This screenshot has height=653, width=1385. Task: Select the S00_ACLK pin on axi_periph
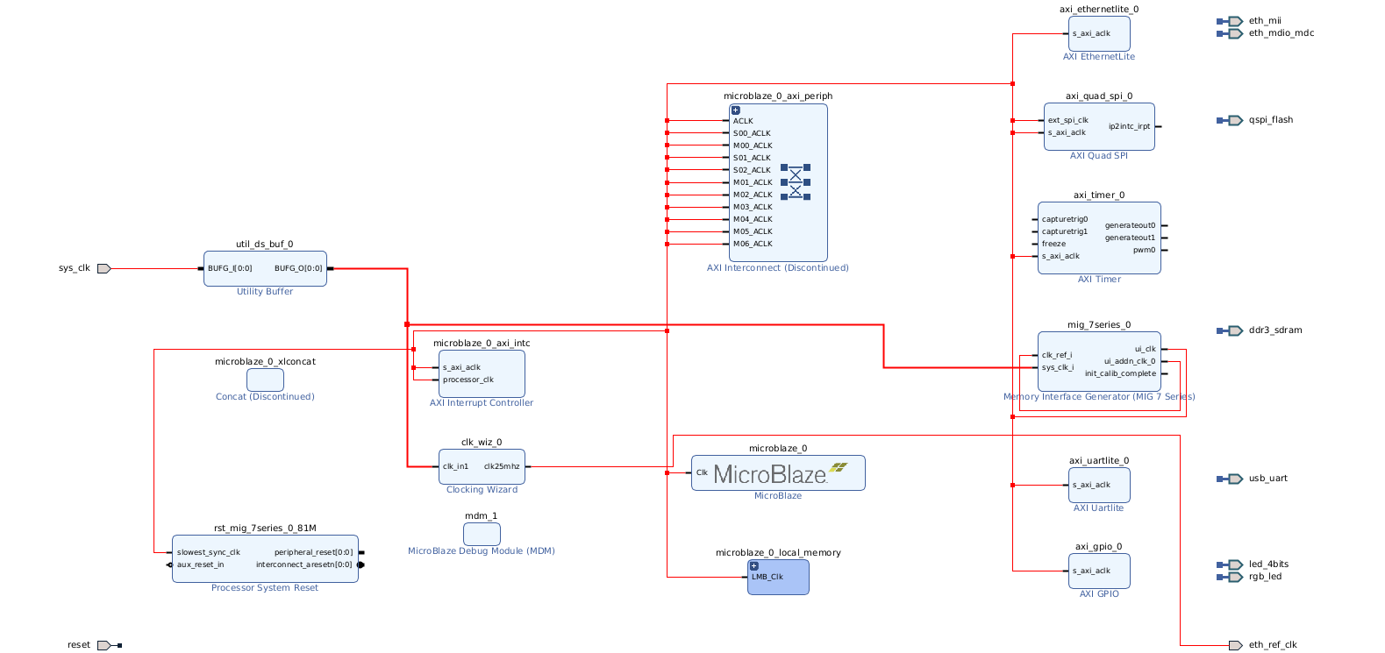[x=753, y=134]
